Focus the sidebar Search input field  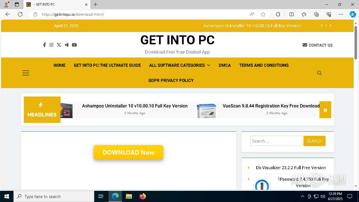point(276,141)
